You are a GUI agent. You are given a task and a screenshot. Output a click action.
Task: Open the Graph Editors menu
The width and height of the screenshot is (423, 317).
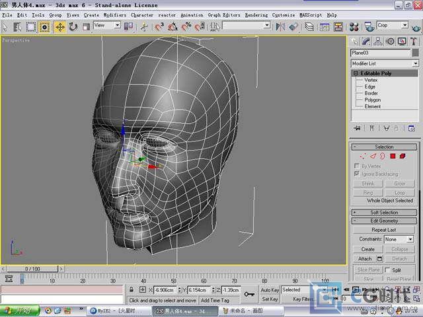click(x=224, y=15)
